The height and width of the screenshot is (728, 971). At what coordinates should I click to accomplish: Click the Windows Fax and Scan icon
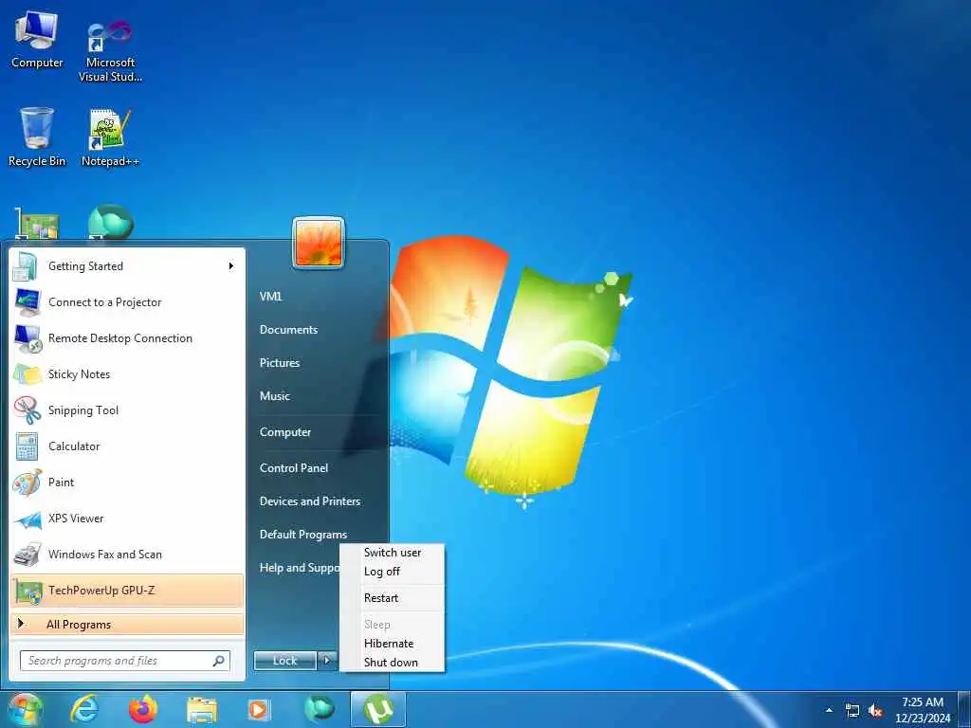27,554
